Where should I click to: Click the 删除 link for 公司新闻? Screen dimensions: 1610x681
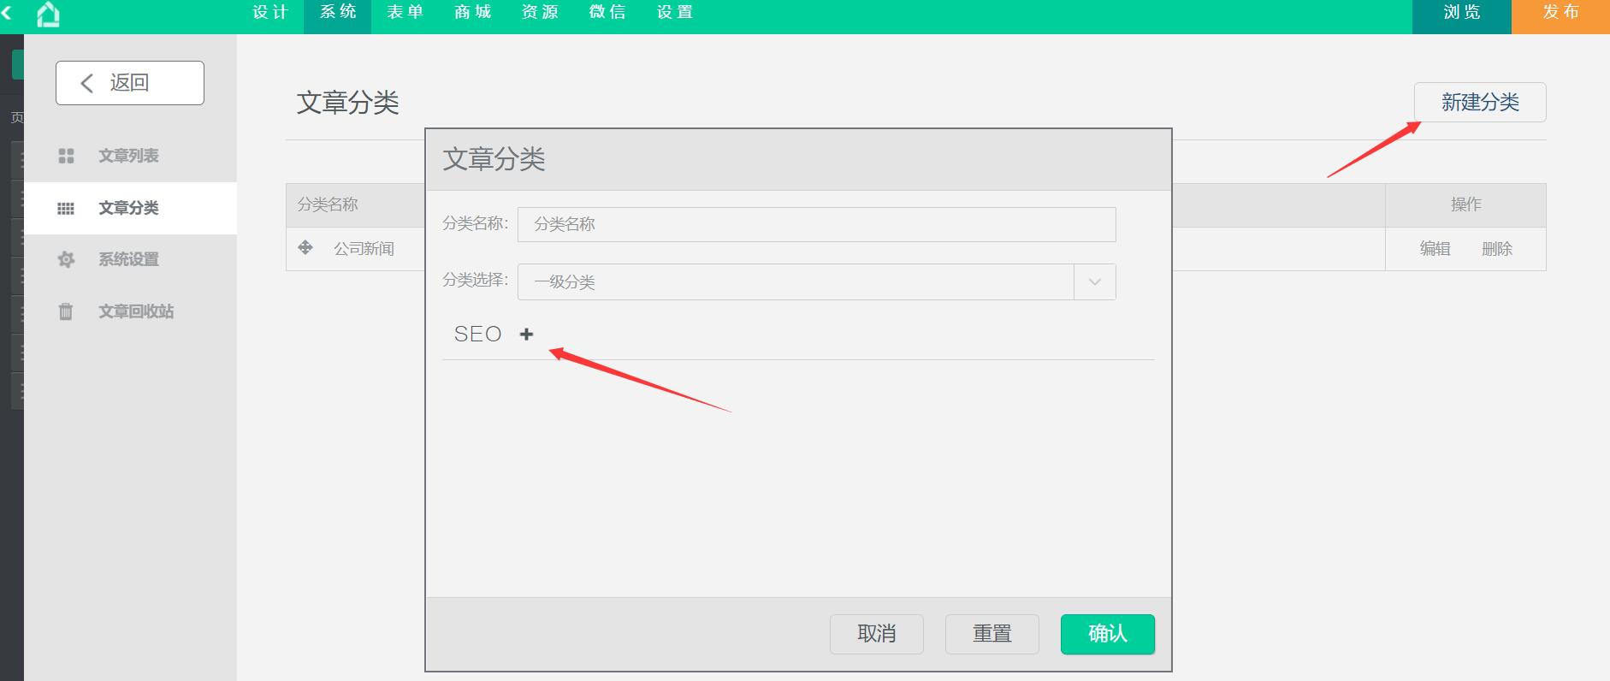[x=1497, y=249]
